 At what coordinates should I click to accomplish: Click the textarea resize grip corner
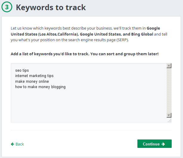170,121
